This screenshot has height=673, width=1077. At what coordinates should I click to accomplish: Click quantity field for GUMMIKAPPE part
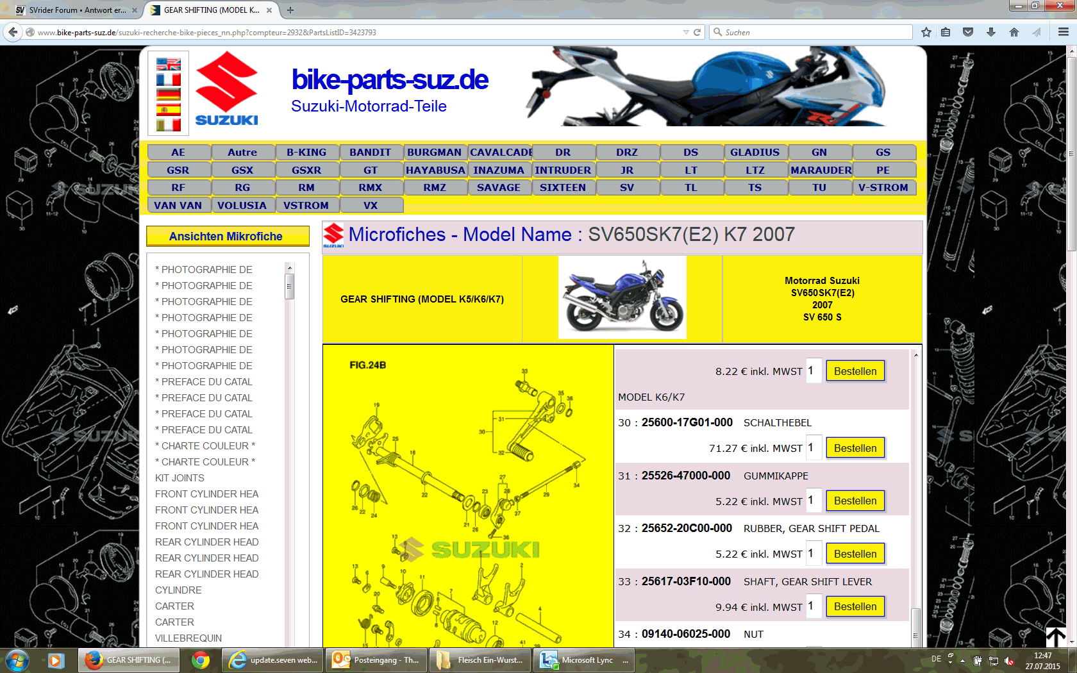point(813,501)
